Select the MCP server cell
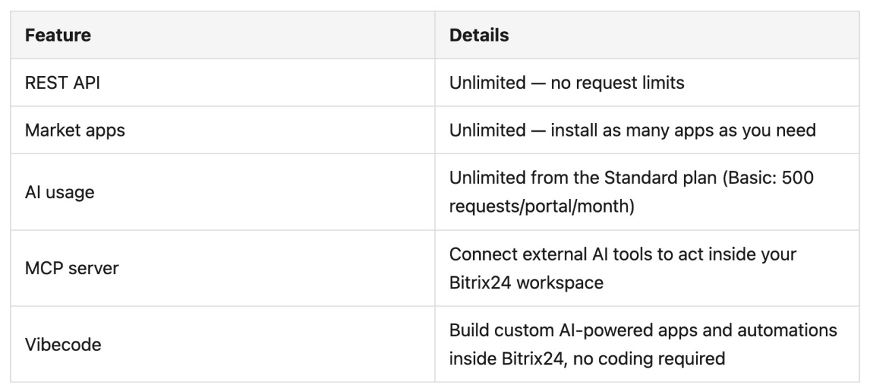The height and width of the screenshot is (391, 870). point(222,268)
